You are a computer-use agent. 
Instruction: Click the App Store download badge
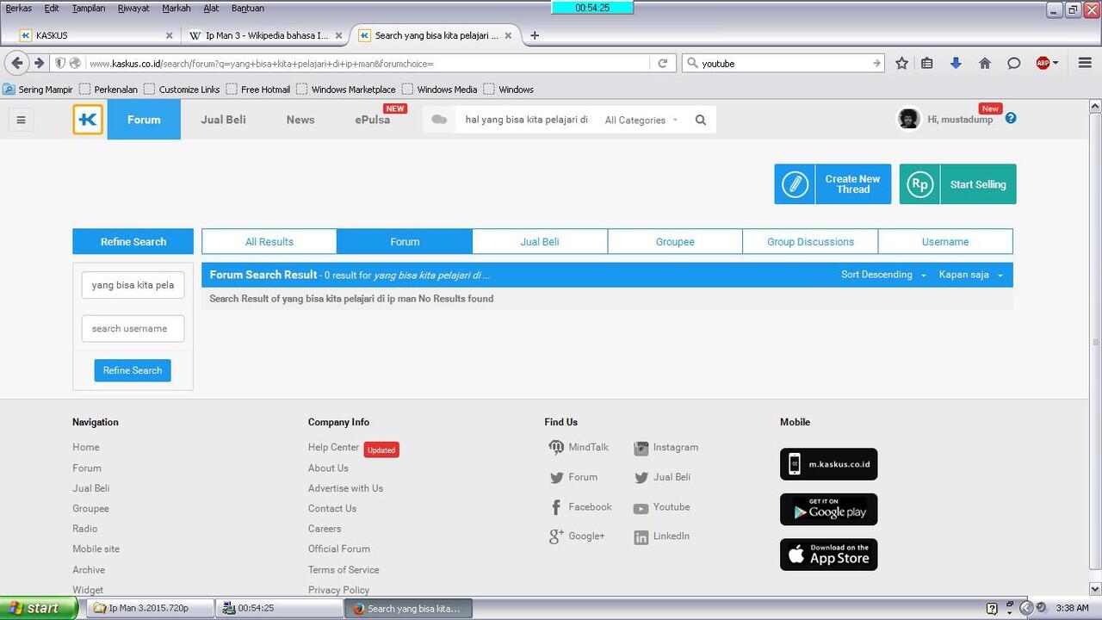[x=828, y=555]
